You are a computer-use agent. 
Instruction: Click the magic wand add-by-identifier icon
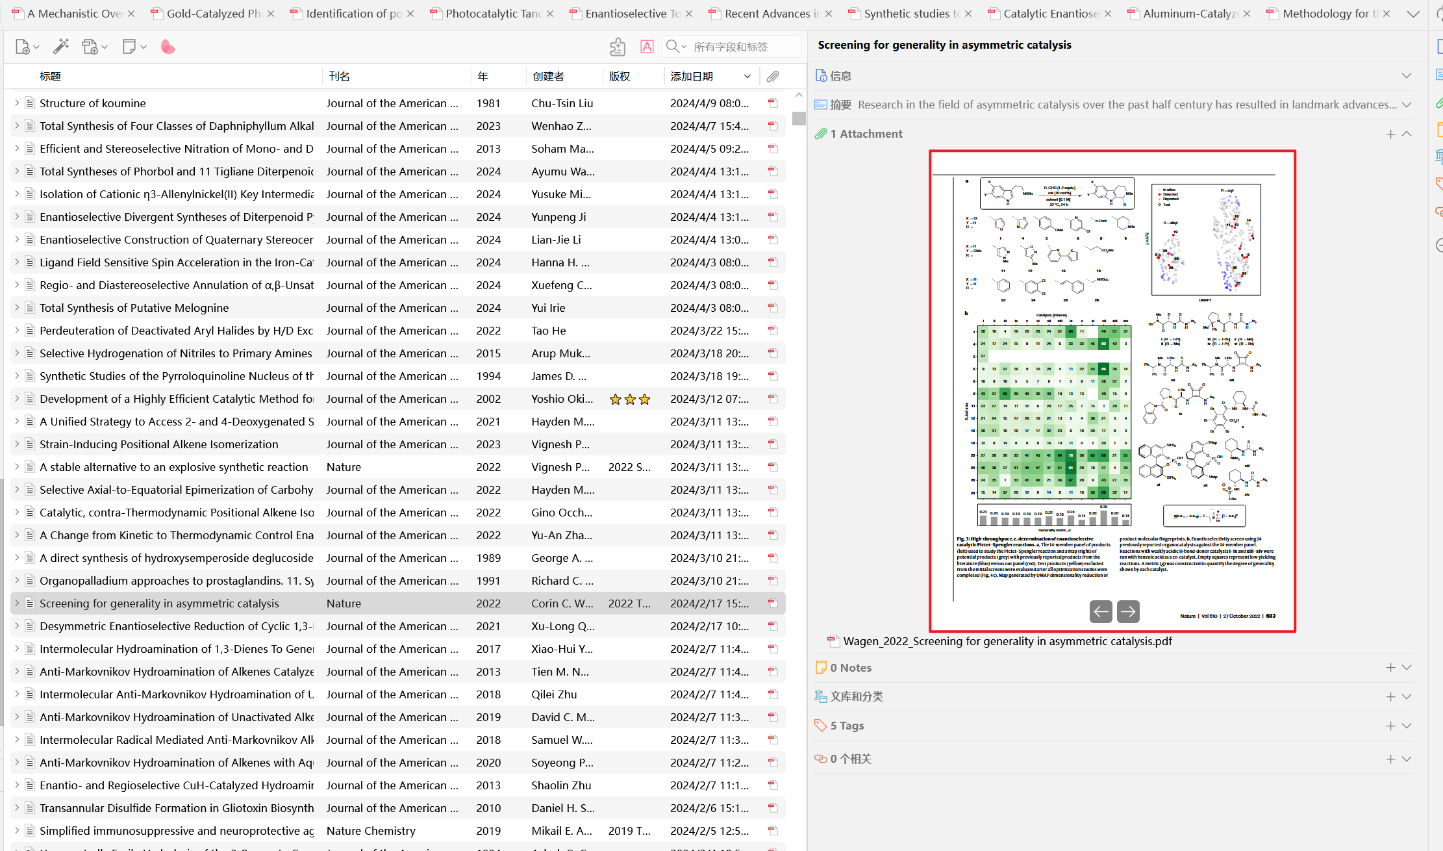pos(61,47)
